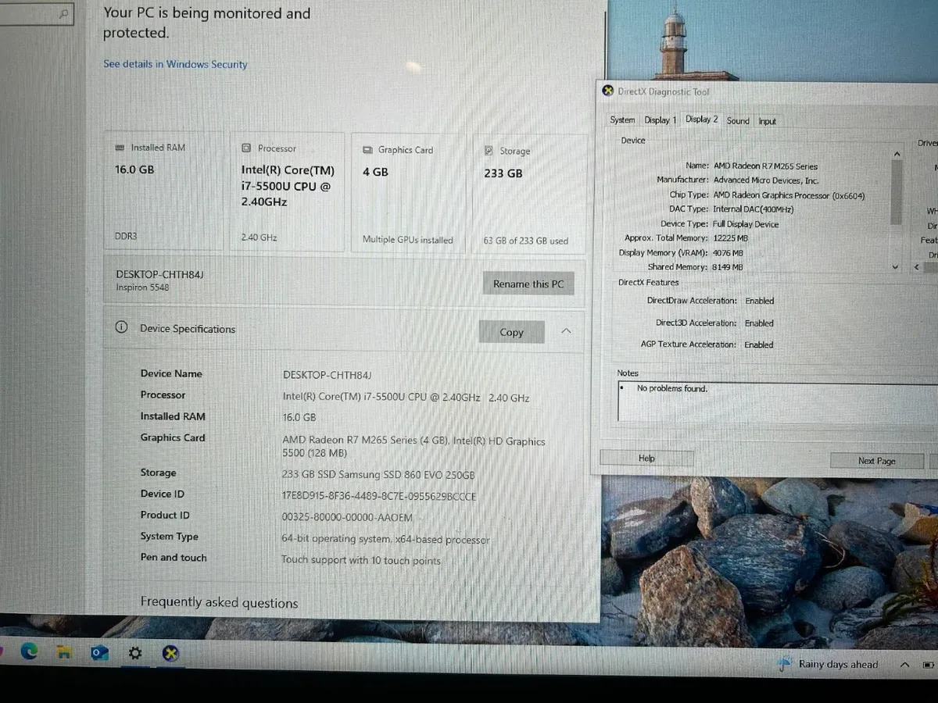The image size is (938, 703).
Task: Select DAC Type Internal DAC(400MHz) value
Action: click(754, 209)
